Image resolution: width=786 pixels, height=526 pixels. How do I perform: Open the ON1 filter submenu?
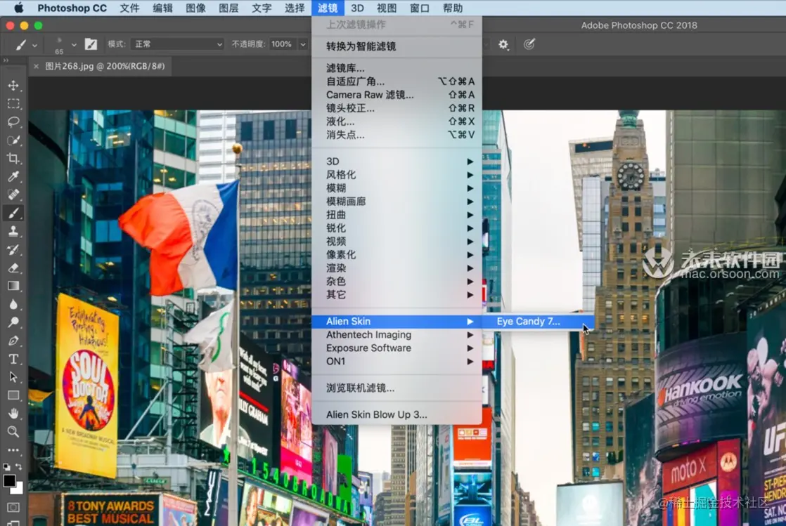397,361
